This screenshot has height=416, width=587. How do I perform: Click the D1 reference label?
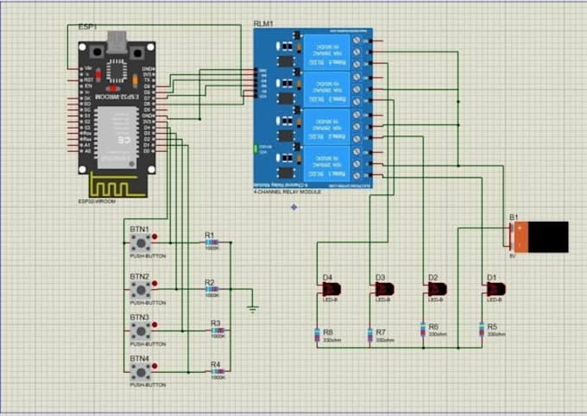tap(491, 277)
